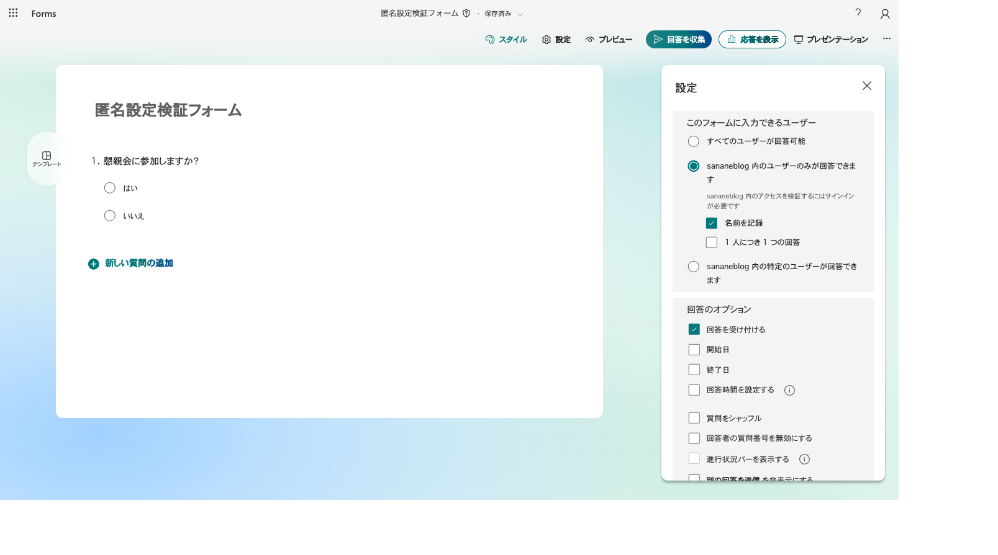Click the form title 匿名設定検証フォーム in header
This screenshot has width=998, height=555.
(x=419, y=13)
